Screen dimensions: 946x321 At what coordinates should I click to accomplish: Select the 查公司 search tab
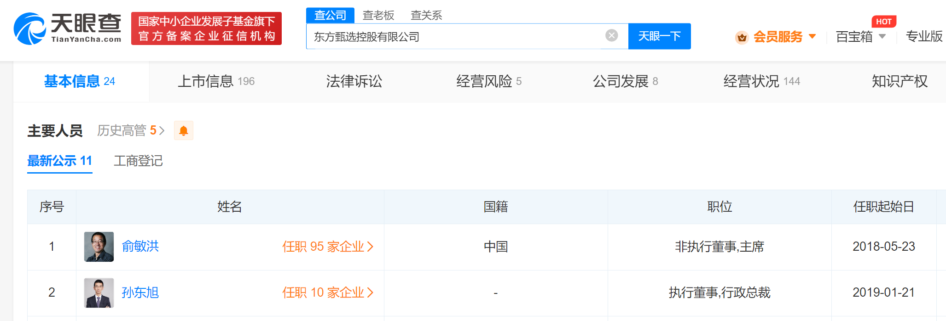click(x=330, y=15)
